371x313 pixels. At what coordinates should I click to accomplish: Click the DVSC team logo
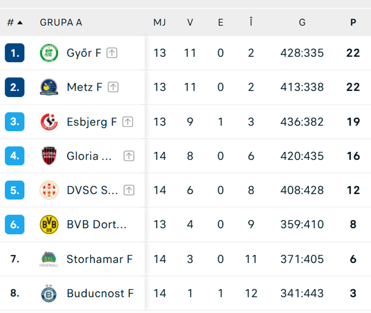point(49,190)
